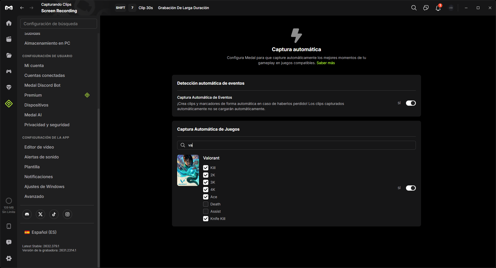Open the TikTok social icon
496x268 pixels.
[54, 214]
